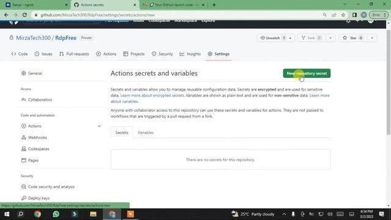
Task: Open the Security repository tab
Action: click(162, 54)
